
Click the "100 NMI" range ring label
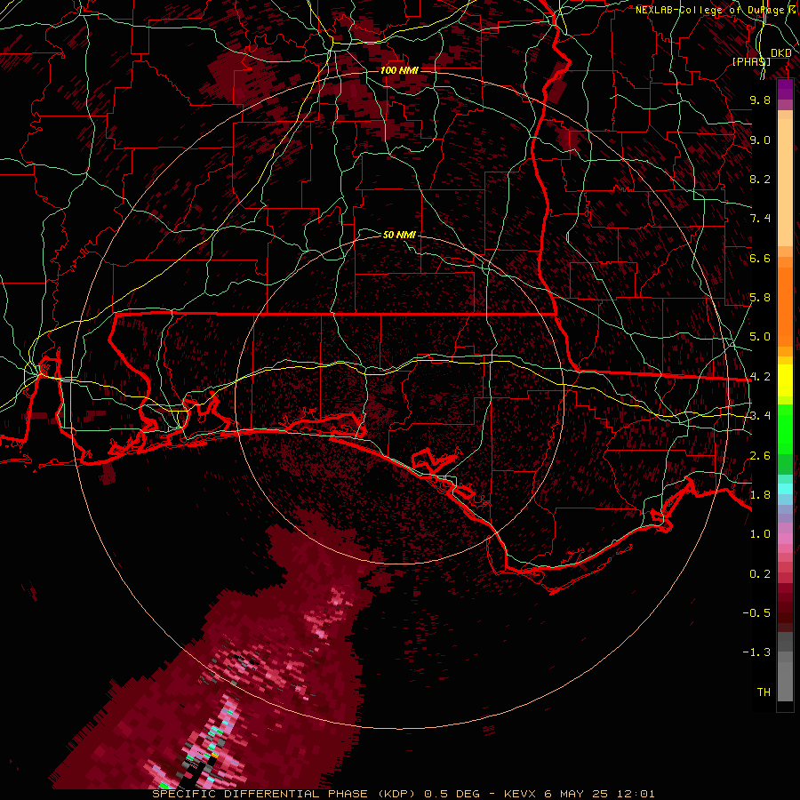tap(399, 70)
